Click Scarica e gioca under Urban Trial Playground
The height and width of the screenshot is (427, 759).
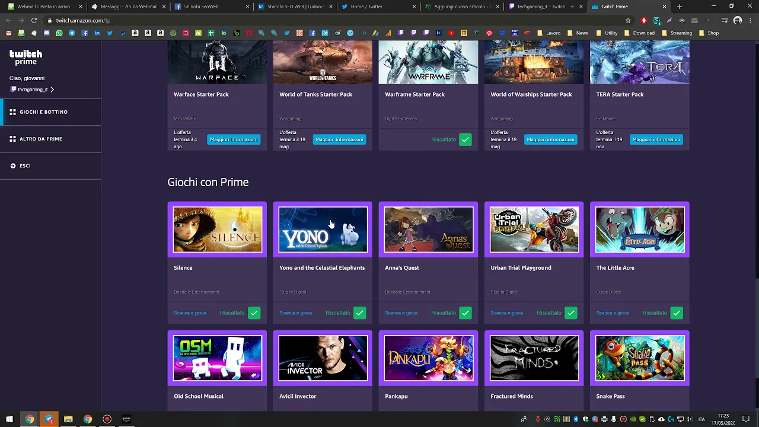(x=506, y=313)
